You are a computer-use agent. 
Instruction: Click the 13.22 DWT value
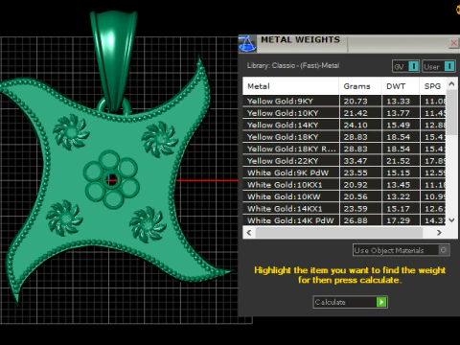tap(398, 196)
